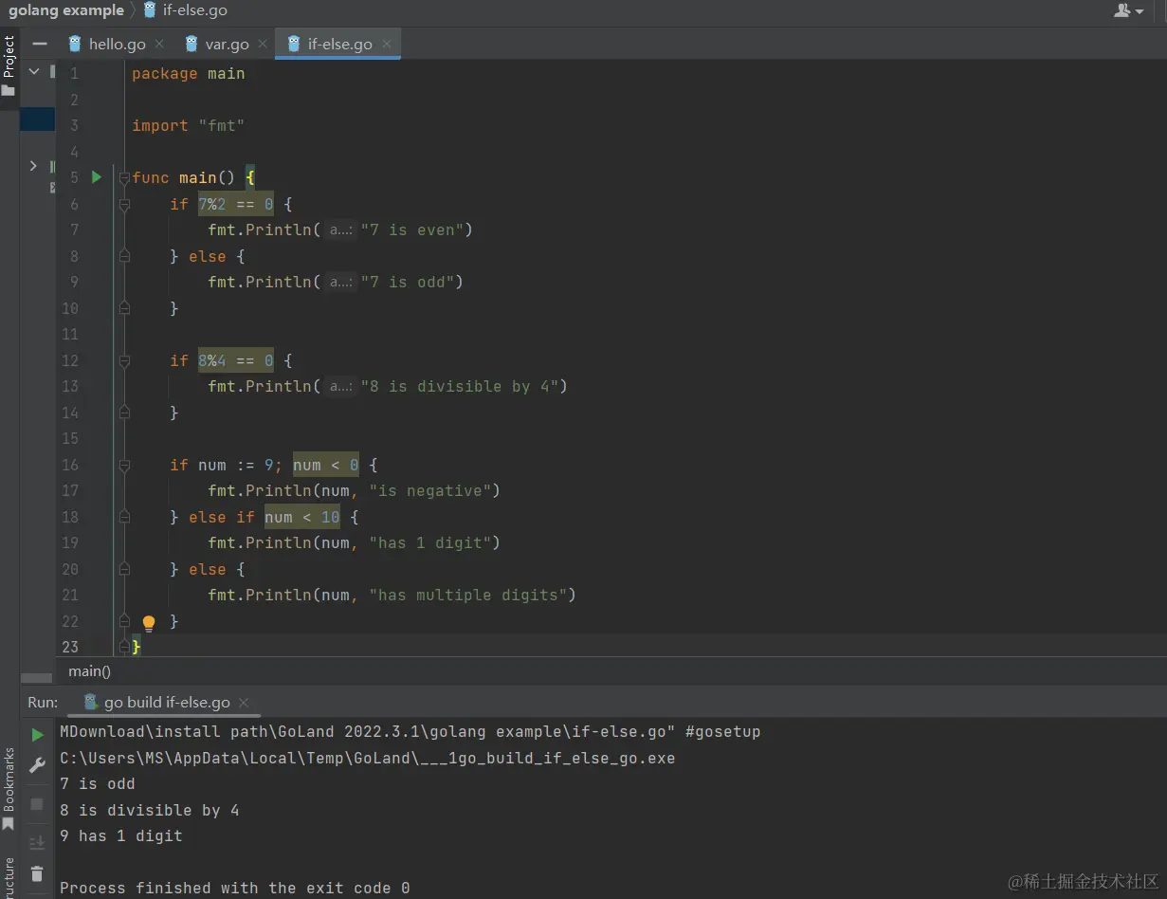Fold the 'if num := 9' block
This screenshot has height=899, width=1167.
[x=124, y=465]
